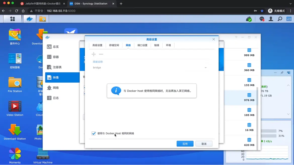294x165 pixels.
Task: Collapse the system health widget section
Action: (288, 85)
